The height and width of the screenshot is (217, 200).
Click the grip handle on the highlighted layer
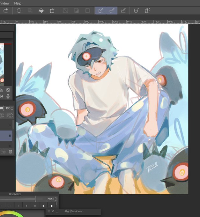(x=10, y=136)
